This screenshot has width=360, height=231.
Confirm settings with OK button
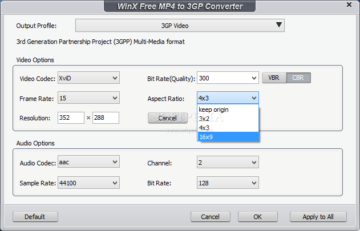(x=258, y=217)
